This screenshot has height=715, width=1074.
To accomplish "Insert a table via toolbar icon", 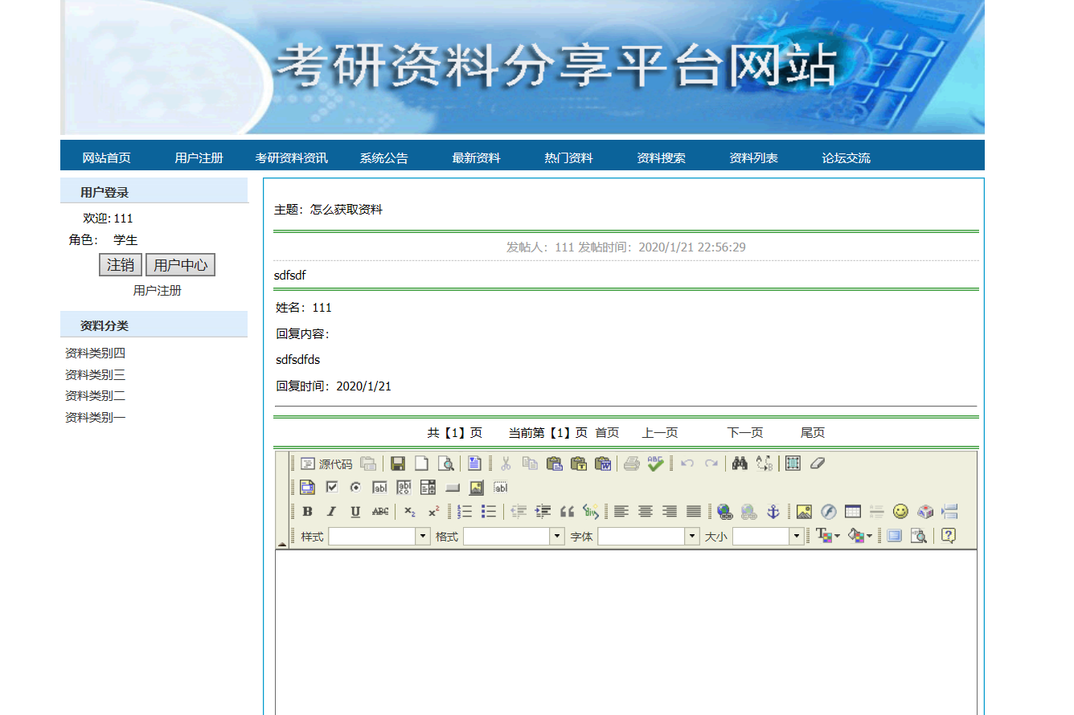I will point(853,512).
